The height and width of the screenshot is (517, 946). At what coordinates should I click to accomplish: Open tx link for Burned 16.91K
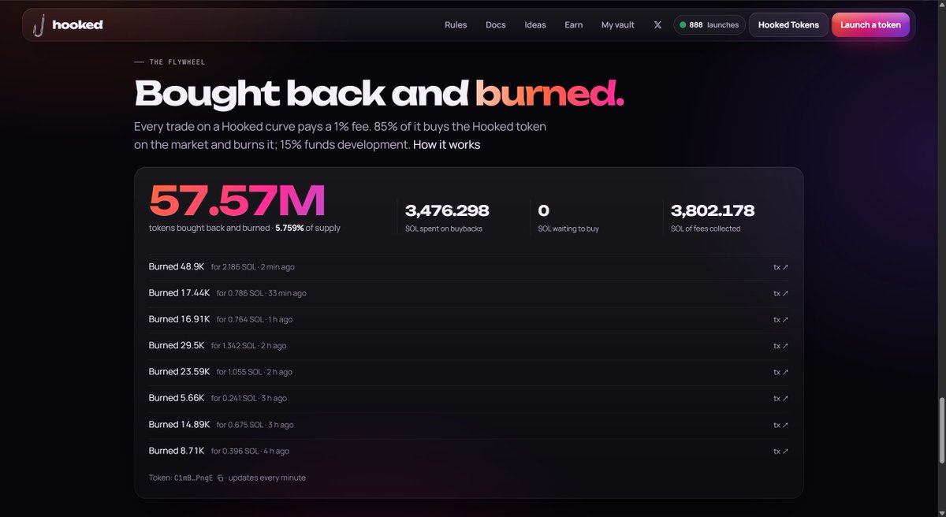(780, 320)
